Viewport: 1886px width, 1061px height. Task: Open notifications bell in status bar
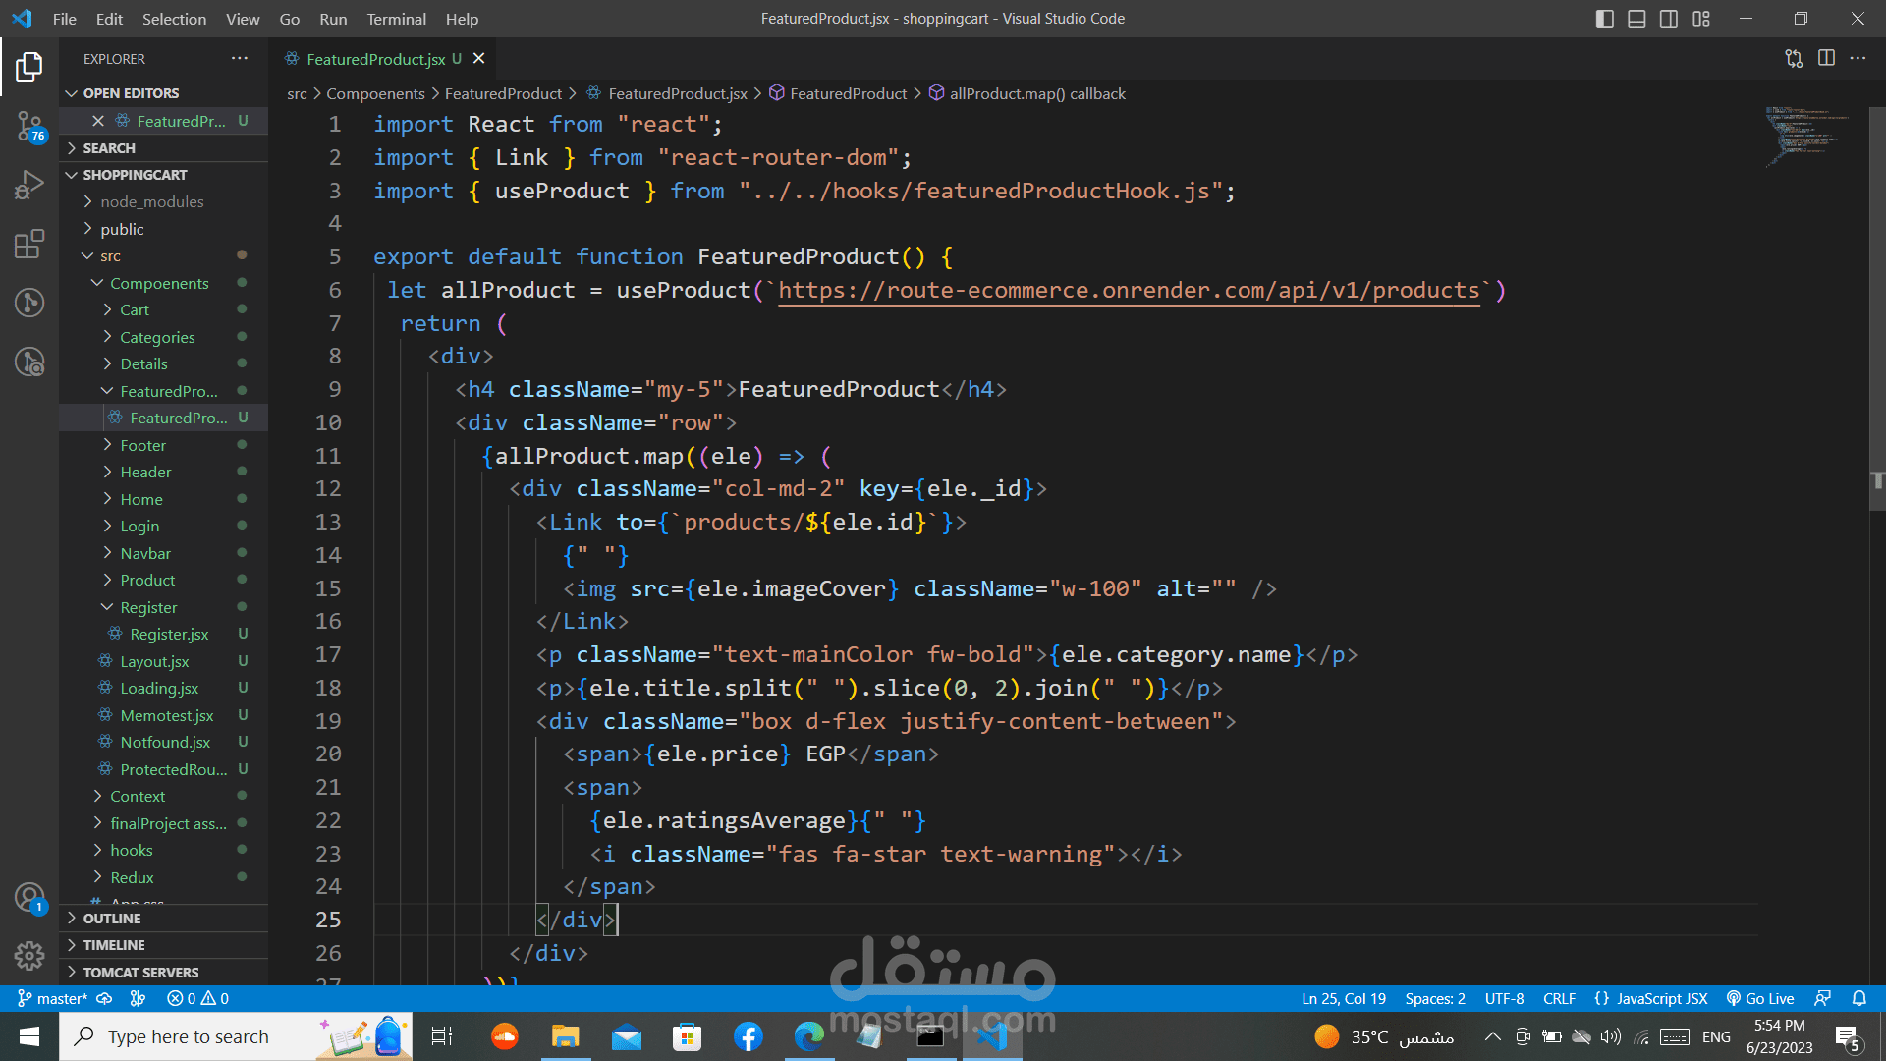pos(1858,998)
